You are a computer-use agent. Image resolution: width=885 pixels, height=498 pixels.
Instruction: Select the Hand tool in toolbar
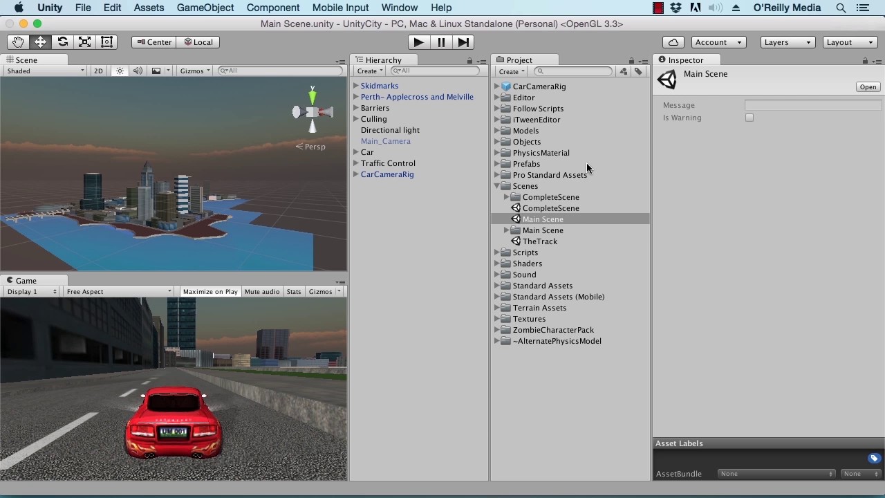pos(18,42)
